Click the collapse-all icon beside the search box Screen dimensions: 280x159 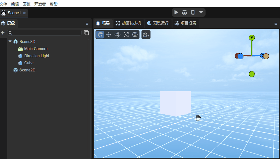[86, 33]
